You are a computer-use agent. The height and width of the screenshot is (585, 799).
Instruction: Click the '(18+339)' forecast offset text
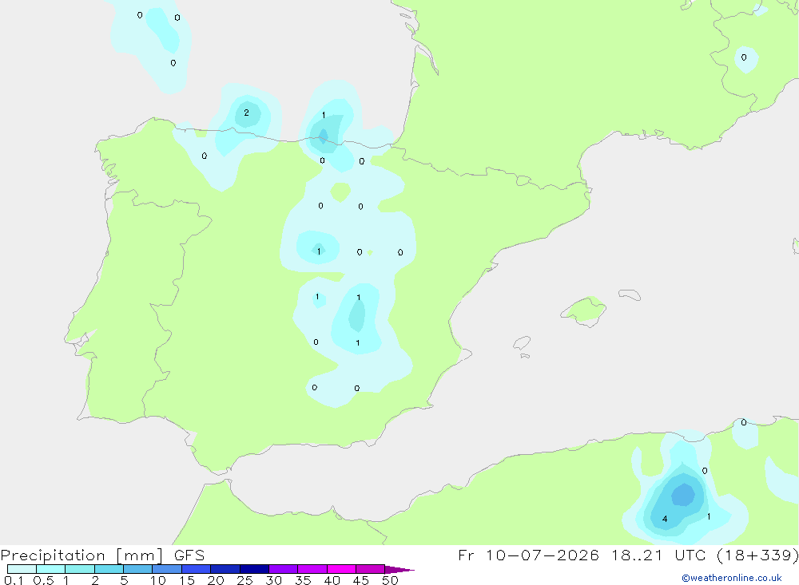click(757, 555)
